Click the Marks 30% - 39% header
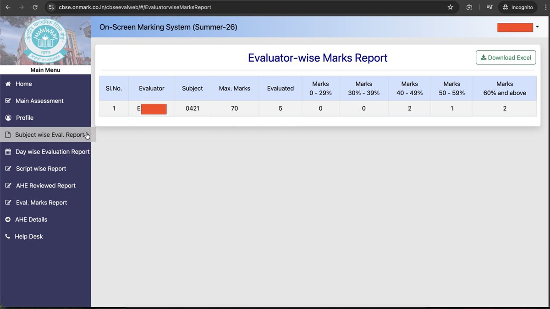550x309 pixels. 363,88
